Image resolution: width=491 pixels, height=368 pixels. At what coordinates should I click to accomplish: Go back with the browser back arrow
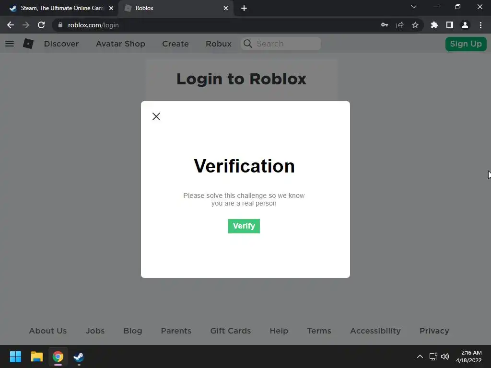pyautogui.click(x=11, y=25)
